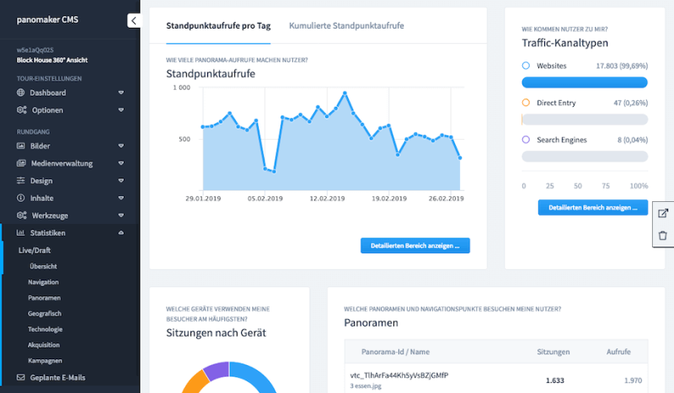Click the Optionen gears icon
This screenshot has width=674, height=393.
click(21, 110)
